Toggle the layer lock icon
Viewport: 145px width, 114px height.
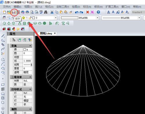30,18
